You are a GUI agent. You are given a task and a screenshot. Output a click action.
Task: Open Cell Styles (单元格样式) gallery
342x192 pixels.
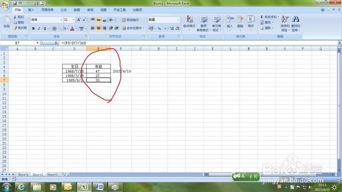(216, 23)
